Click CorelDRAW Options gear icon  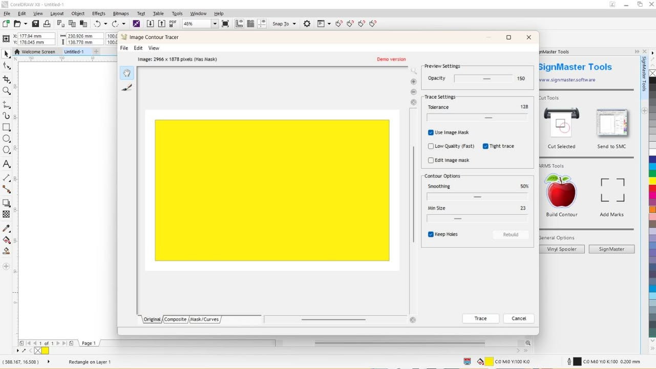tap(307, 24)
